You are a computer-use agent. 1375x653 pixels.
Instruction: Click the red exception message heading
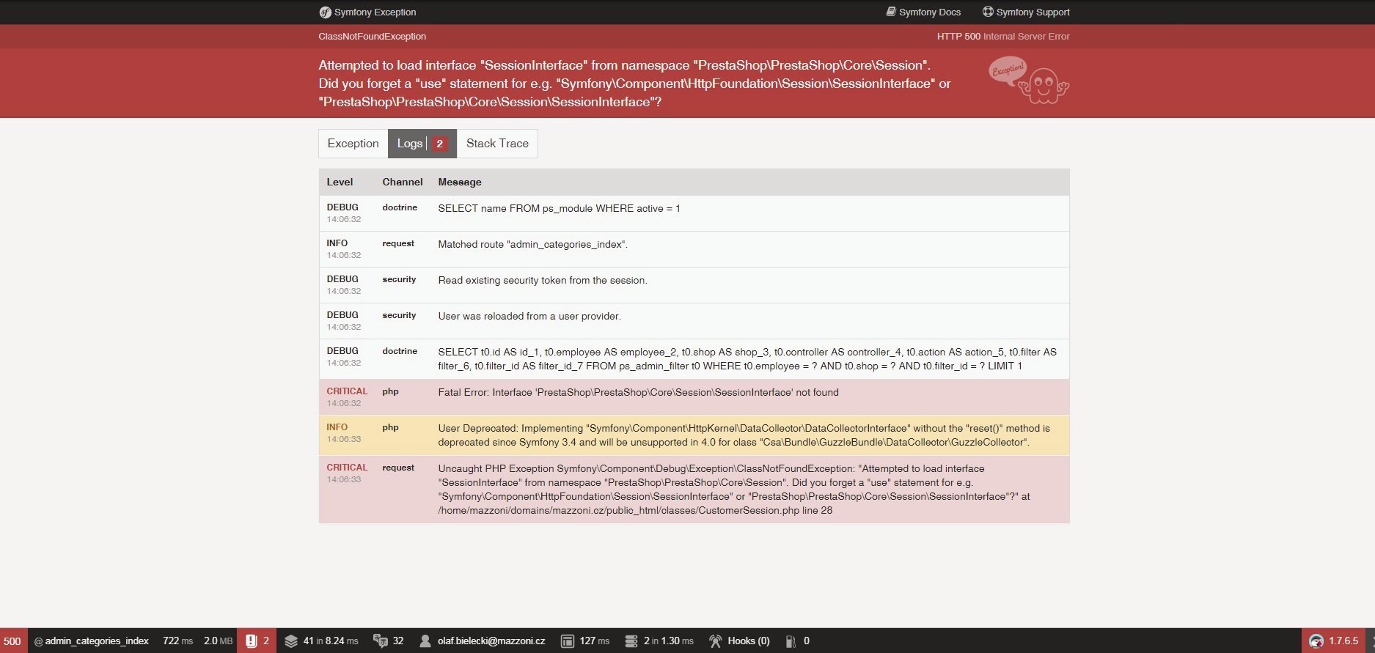click(634, 84)
